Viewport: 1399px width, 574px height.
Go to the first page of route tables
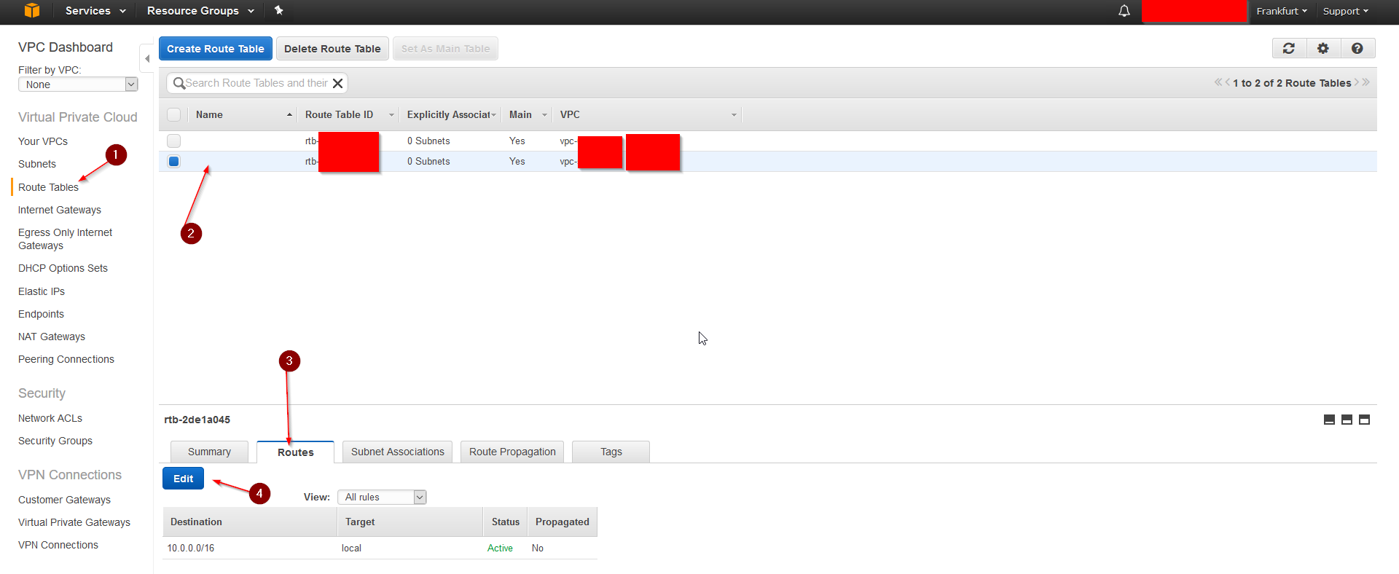tap(1218, 82)
